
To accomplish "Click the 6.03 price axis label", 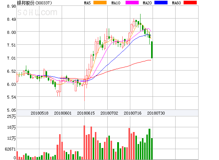I will click(x=11, y=84).
